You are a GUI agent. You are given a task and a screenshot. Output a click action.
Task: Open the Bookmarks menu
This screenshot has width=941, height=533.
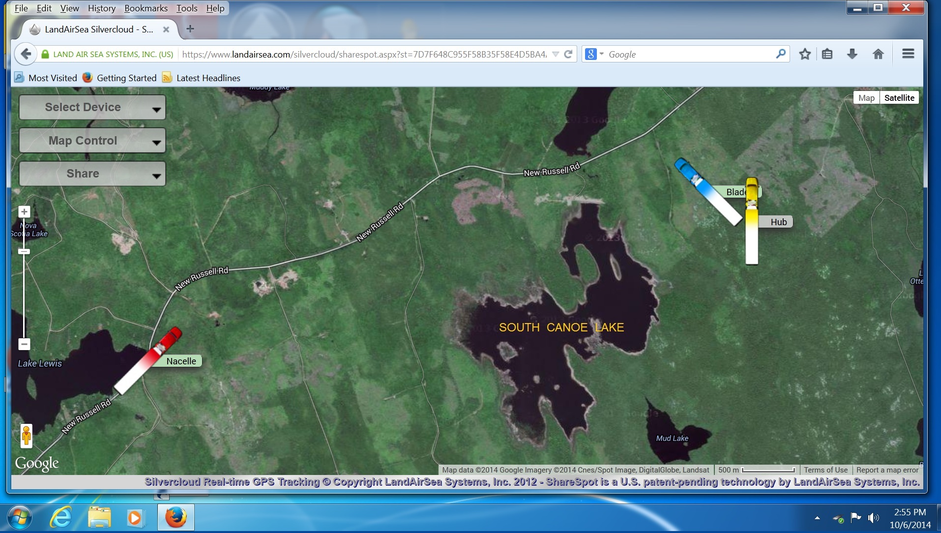click(146, 8)
